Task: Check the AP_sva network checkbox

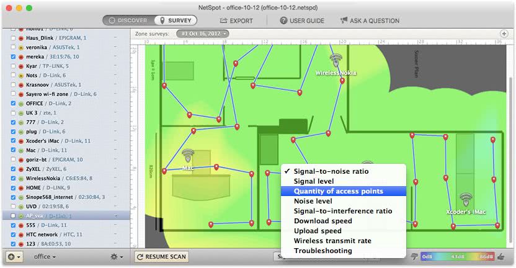Action: [x=13, y=216]
